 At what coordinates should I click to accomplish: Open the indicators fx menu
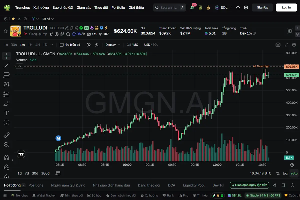point(97,45)
